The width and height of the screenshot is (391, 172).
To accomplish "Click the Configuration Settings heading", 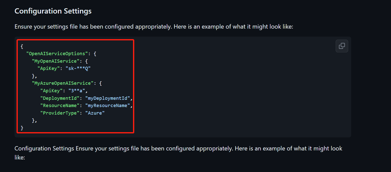I will click(53, 11).
